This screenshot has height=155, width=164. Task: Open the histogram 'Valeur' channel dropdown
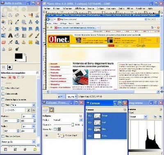tap(138, 117)
